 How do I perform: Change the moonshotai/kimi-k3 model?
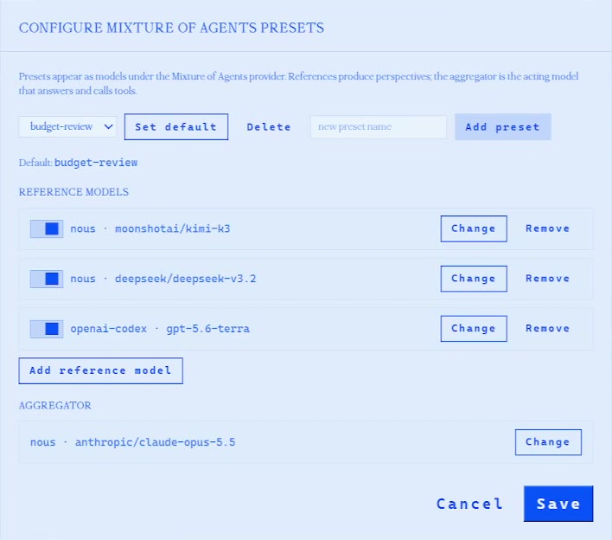(x=474, y=228)
